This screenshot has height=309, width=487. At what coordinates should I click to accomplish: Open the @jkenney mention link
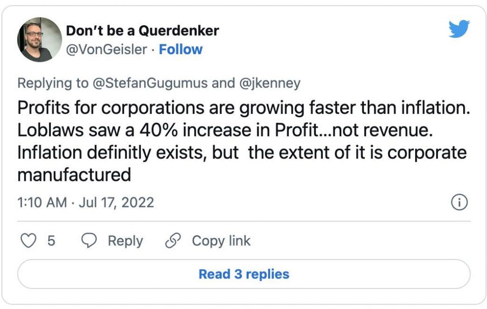click(271, 83)
